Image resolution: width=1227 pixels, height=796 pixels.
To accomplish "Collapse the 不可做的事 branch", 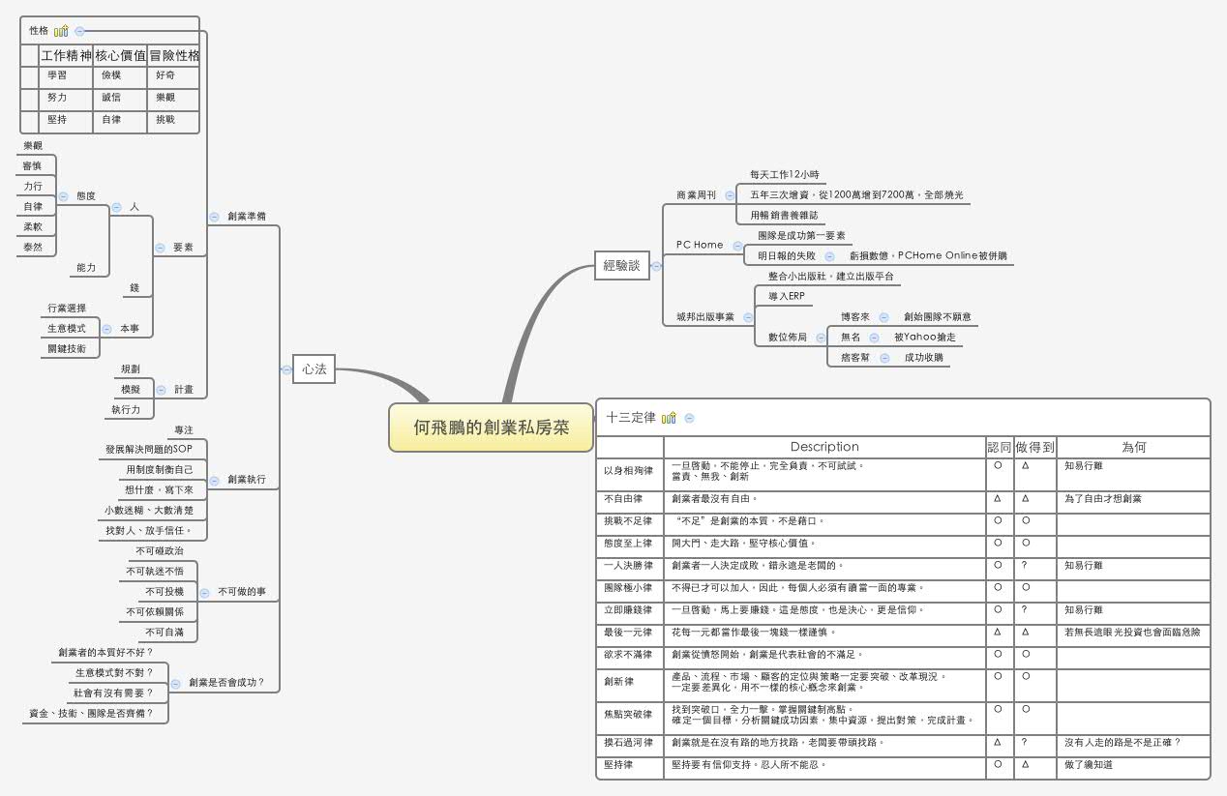I will pos(204,592).
